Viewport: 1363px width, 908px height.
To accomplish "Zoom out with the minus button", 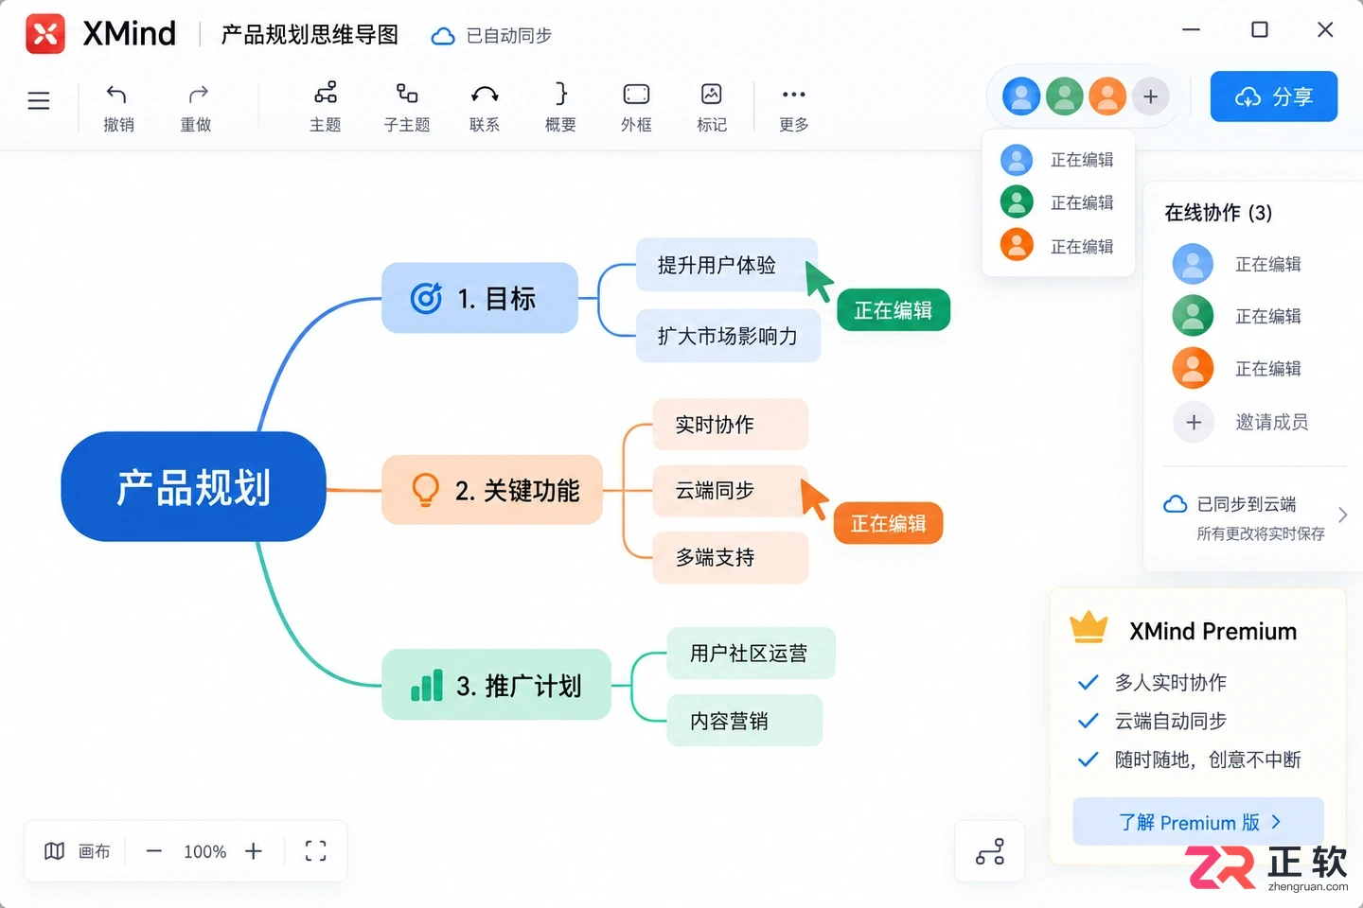I will pyautogui.click(x=154, y=851).
